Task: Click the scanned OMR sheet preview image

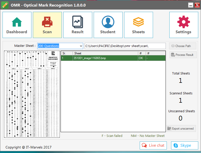Action: (32, 94)
